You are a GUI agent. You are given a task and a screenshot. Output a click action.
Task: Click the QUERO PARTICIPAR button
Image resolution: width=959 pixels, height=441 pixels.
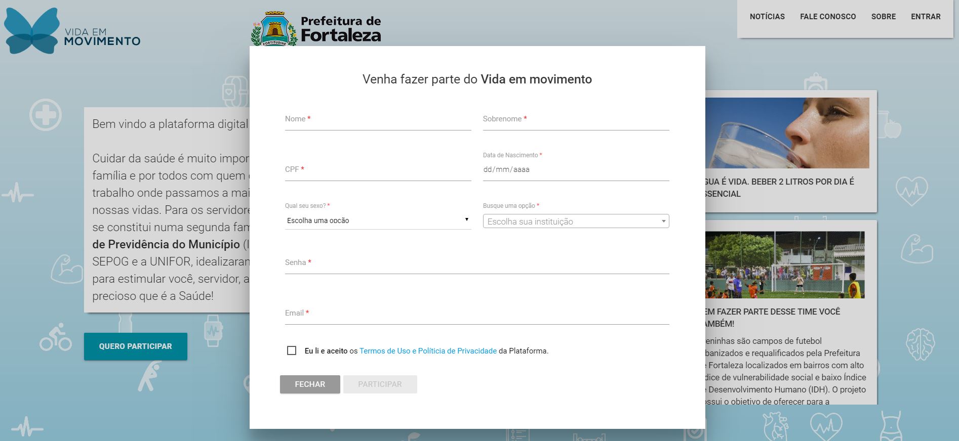(x=136, y=346)
